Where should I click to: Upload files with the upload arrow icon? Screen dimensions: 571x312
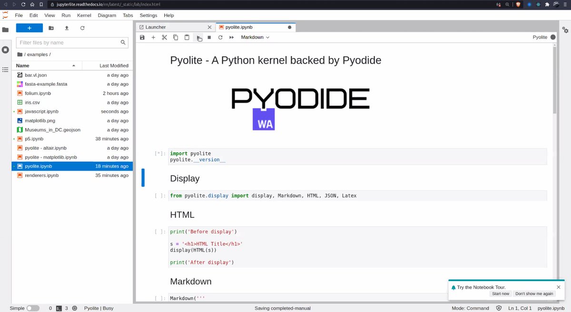click(67, 28)
